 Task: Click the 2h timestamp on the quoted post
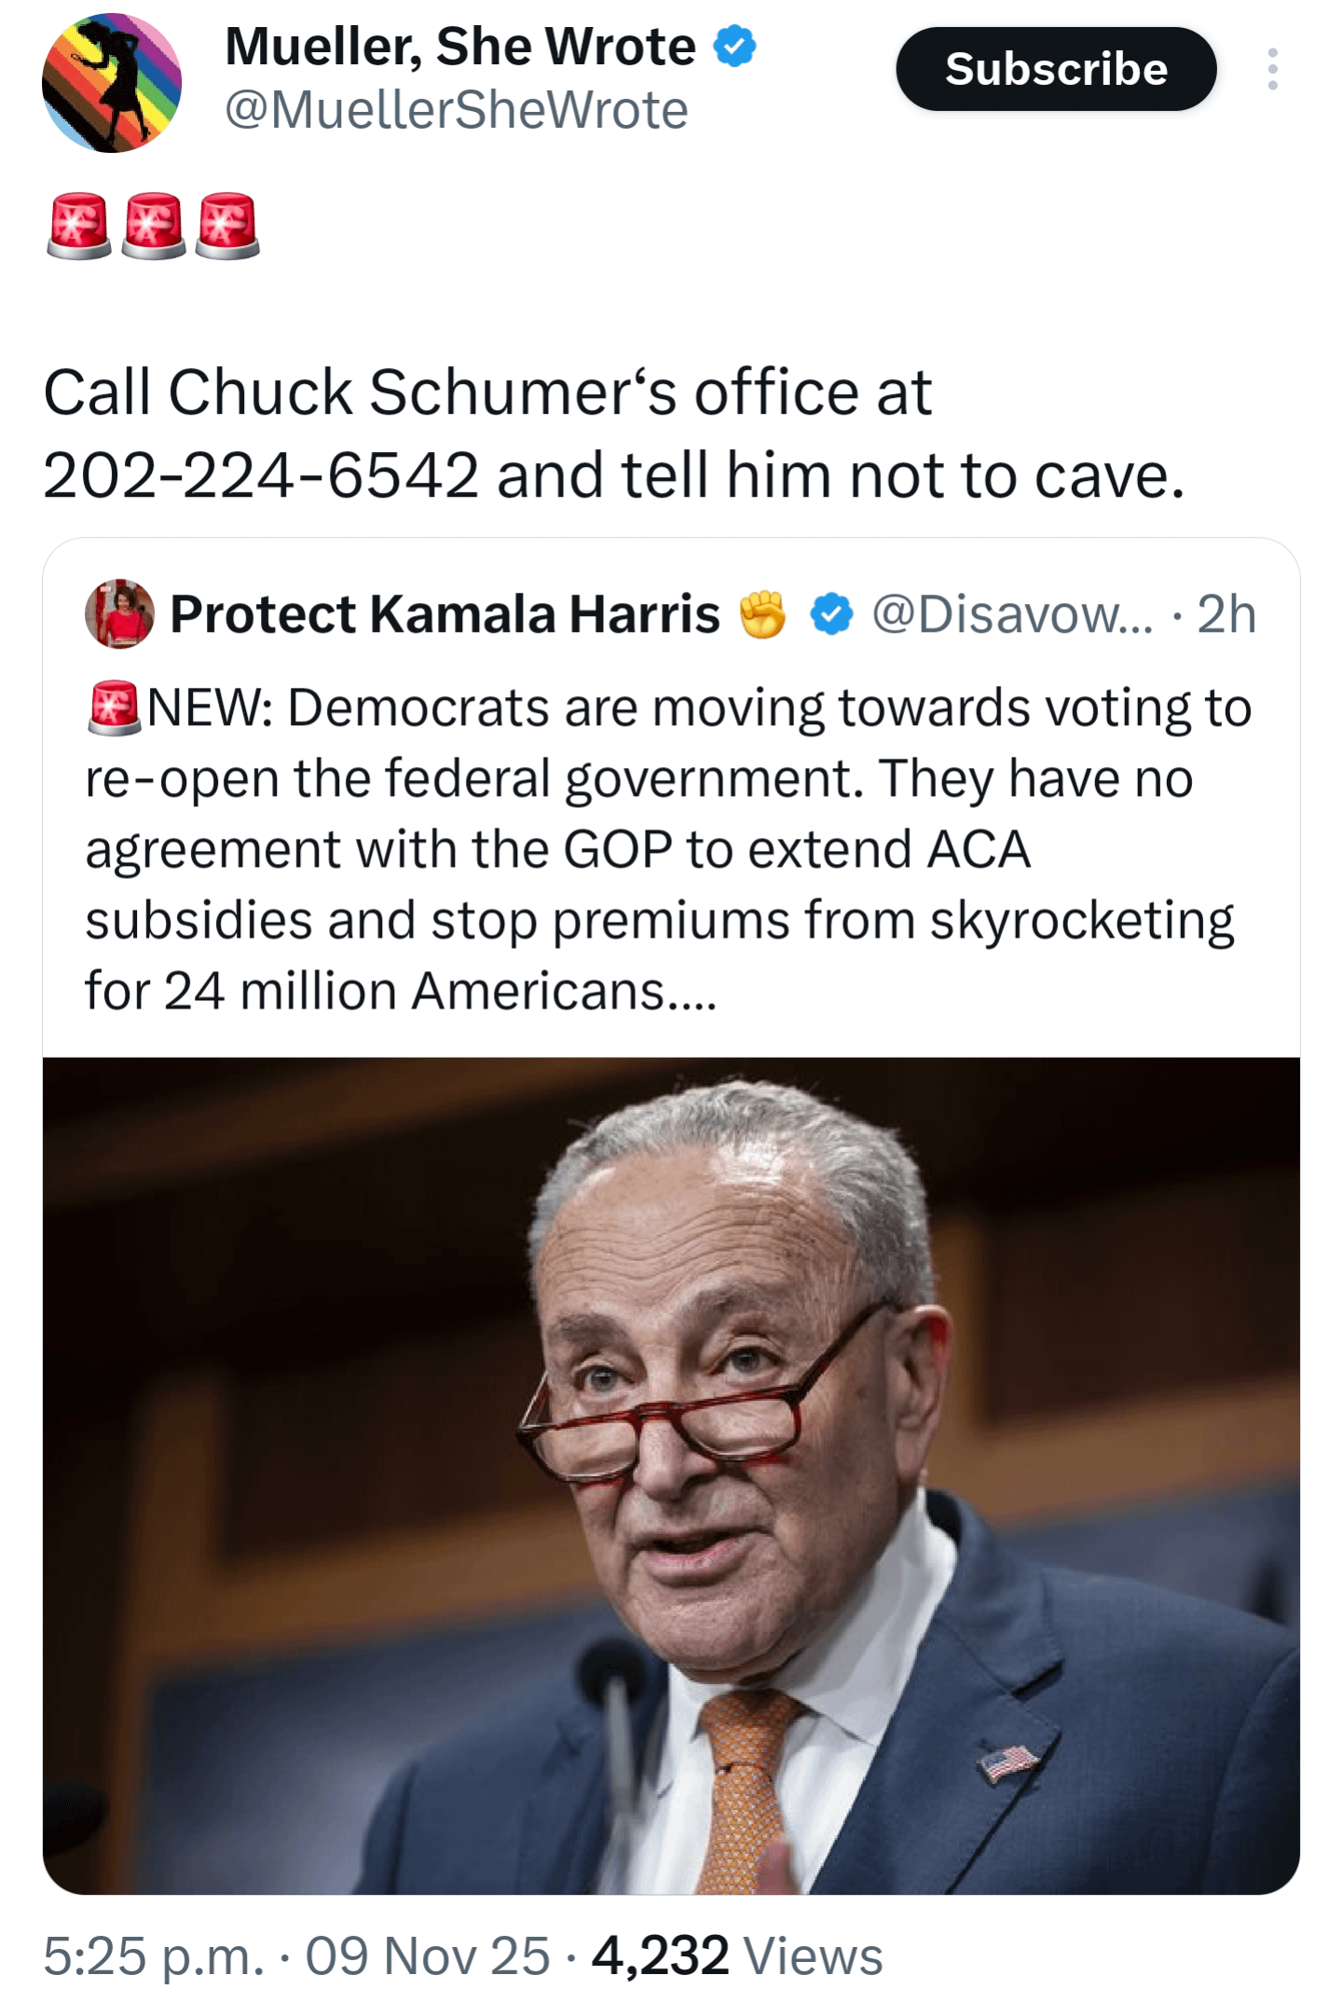click(x=1226, y=614)
